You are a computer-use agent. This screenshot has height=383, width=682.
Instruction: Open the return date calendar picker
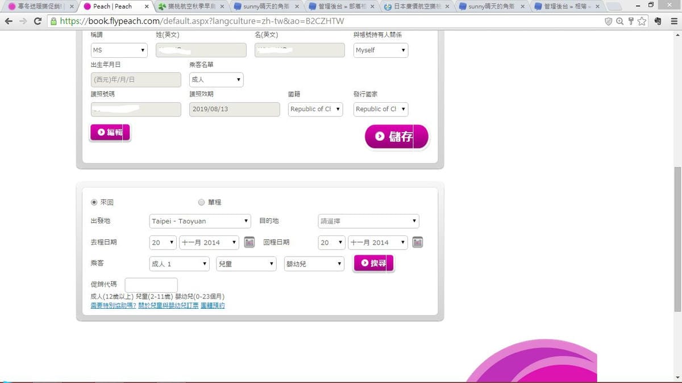(418, 242)
